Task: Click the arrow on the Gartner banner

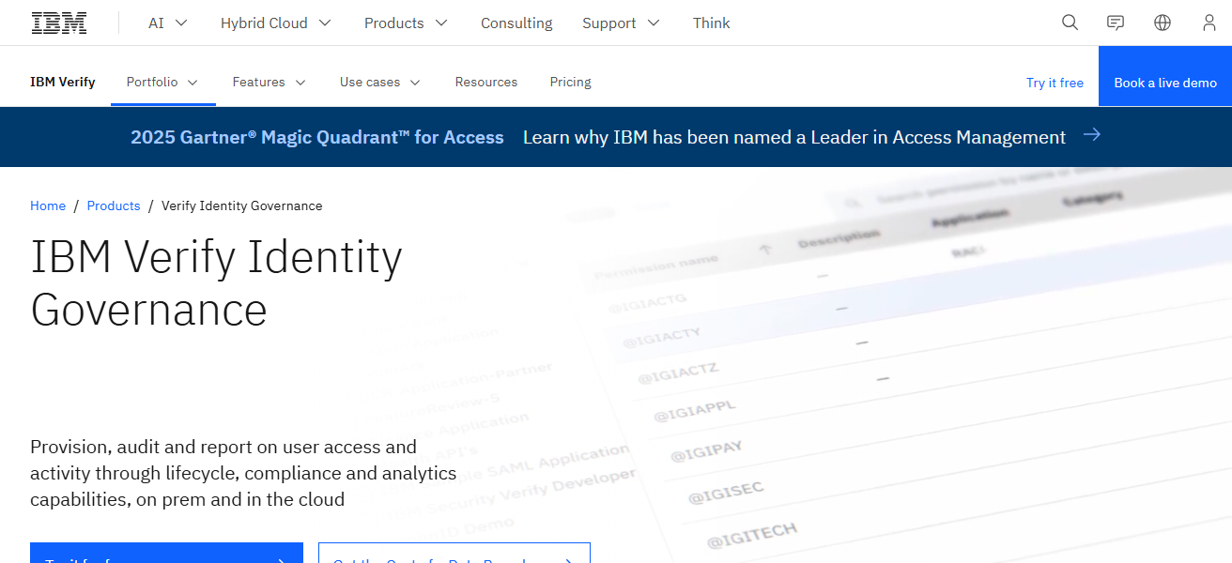Action: 1091,135
